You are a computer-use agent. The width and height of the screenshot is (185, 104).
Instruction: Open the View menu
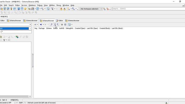[46, 5]
